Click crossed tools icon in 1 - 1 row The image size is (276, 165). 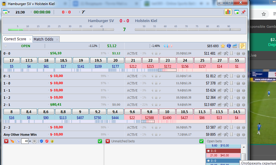226,90
